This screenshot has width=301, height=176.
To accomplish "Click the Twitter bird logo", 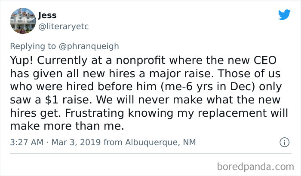I will pos(284,14).
